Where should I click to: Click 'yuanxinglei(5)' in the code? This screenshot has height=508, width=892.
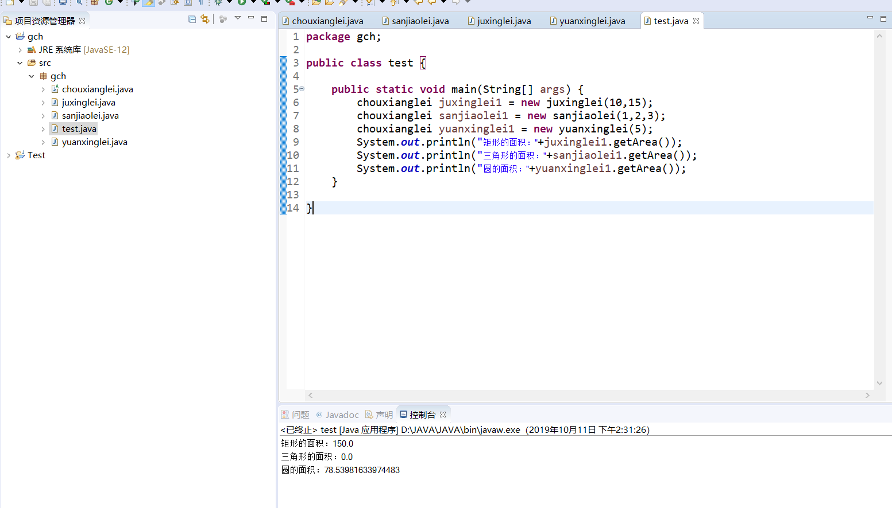tap(603, 129)
